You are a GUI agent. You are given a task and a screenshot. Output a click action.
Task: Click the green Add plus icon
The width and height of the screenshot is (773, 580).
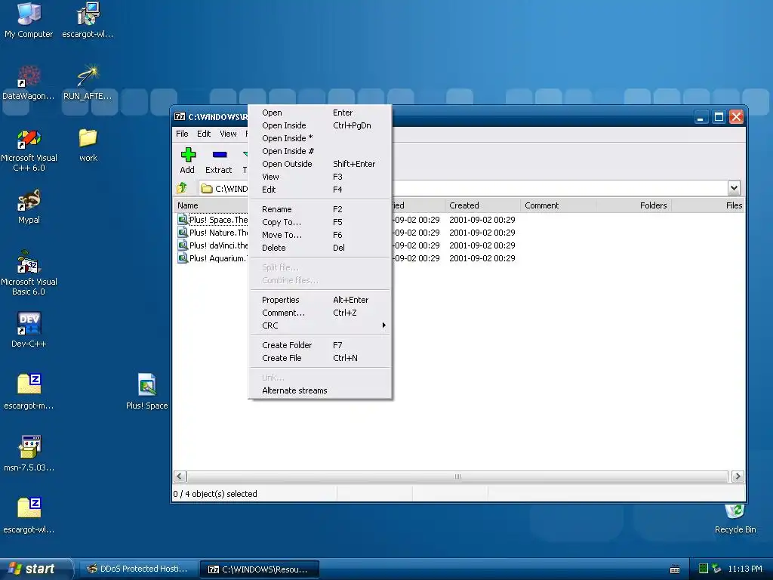click(x=188, y=155)
